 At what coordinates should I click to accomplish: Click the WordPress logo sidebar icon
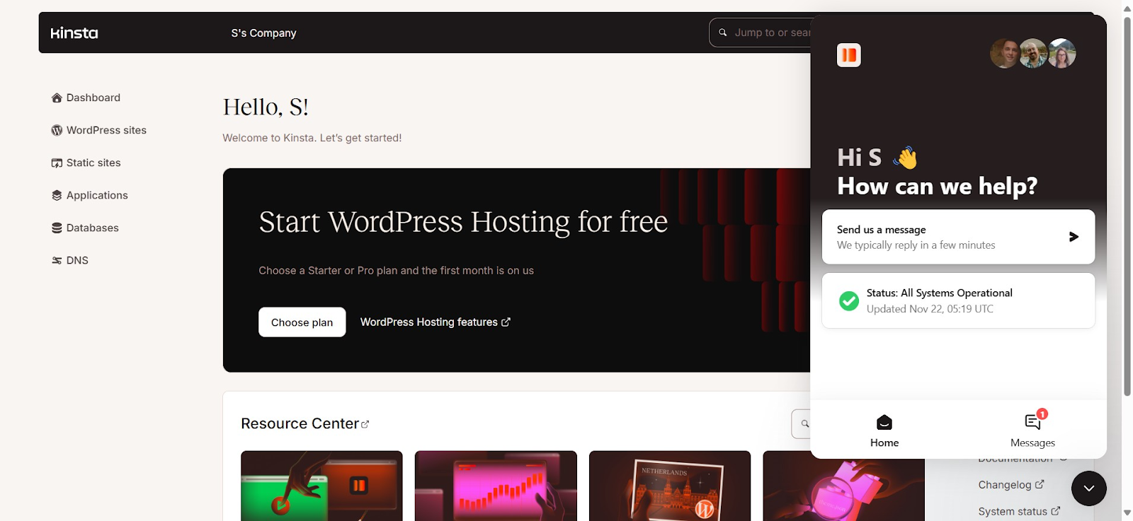click(57, 130)
